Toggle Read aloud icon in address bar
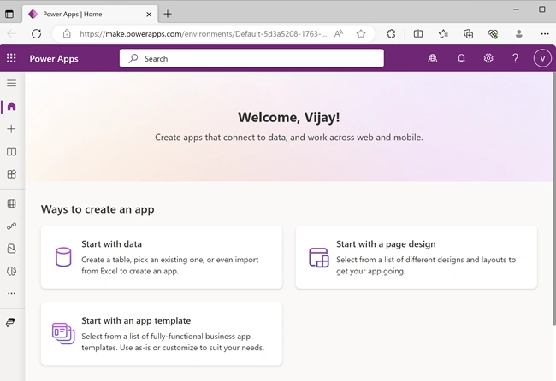This screenshot has height=381, width=556. click(x=338, y=34)
